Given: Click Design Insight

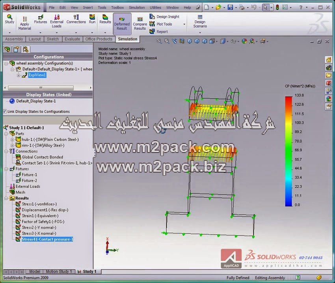Looking at the screenshot, I should coord(164,17).
